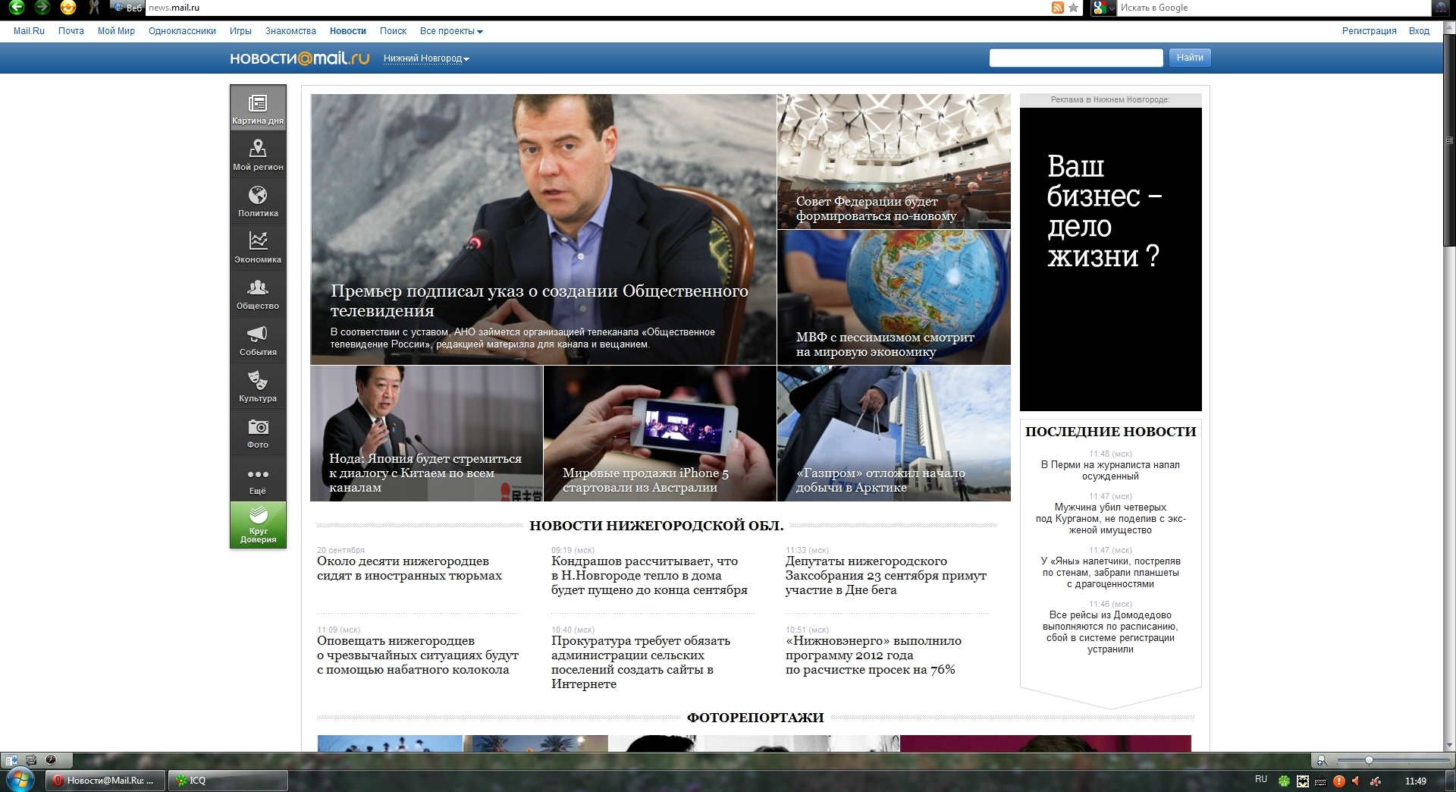Open the Общество sidebar section

point(258,293)
